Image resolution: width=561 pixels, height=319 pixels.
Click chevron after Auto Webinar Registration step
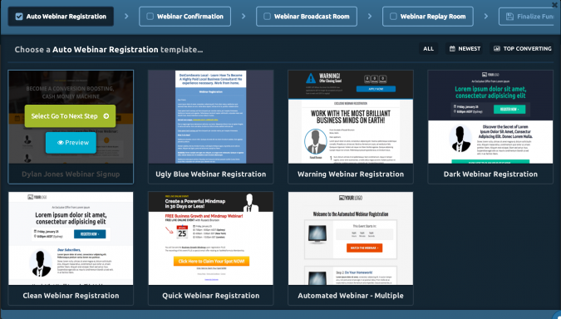[x=126, y=17]
